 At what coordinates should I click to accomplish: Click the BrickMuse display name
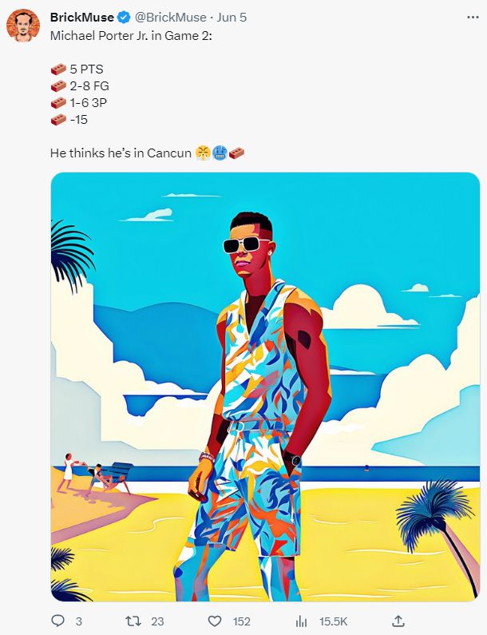click(81, 18)
